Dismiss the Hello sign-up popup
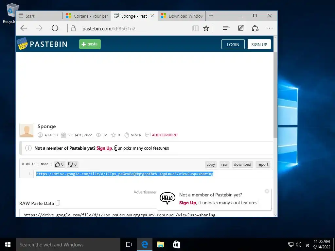 (x=267, y=191)
